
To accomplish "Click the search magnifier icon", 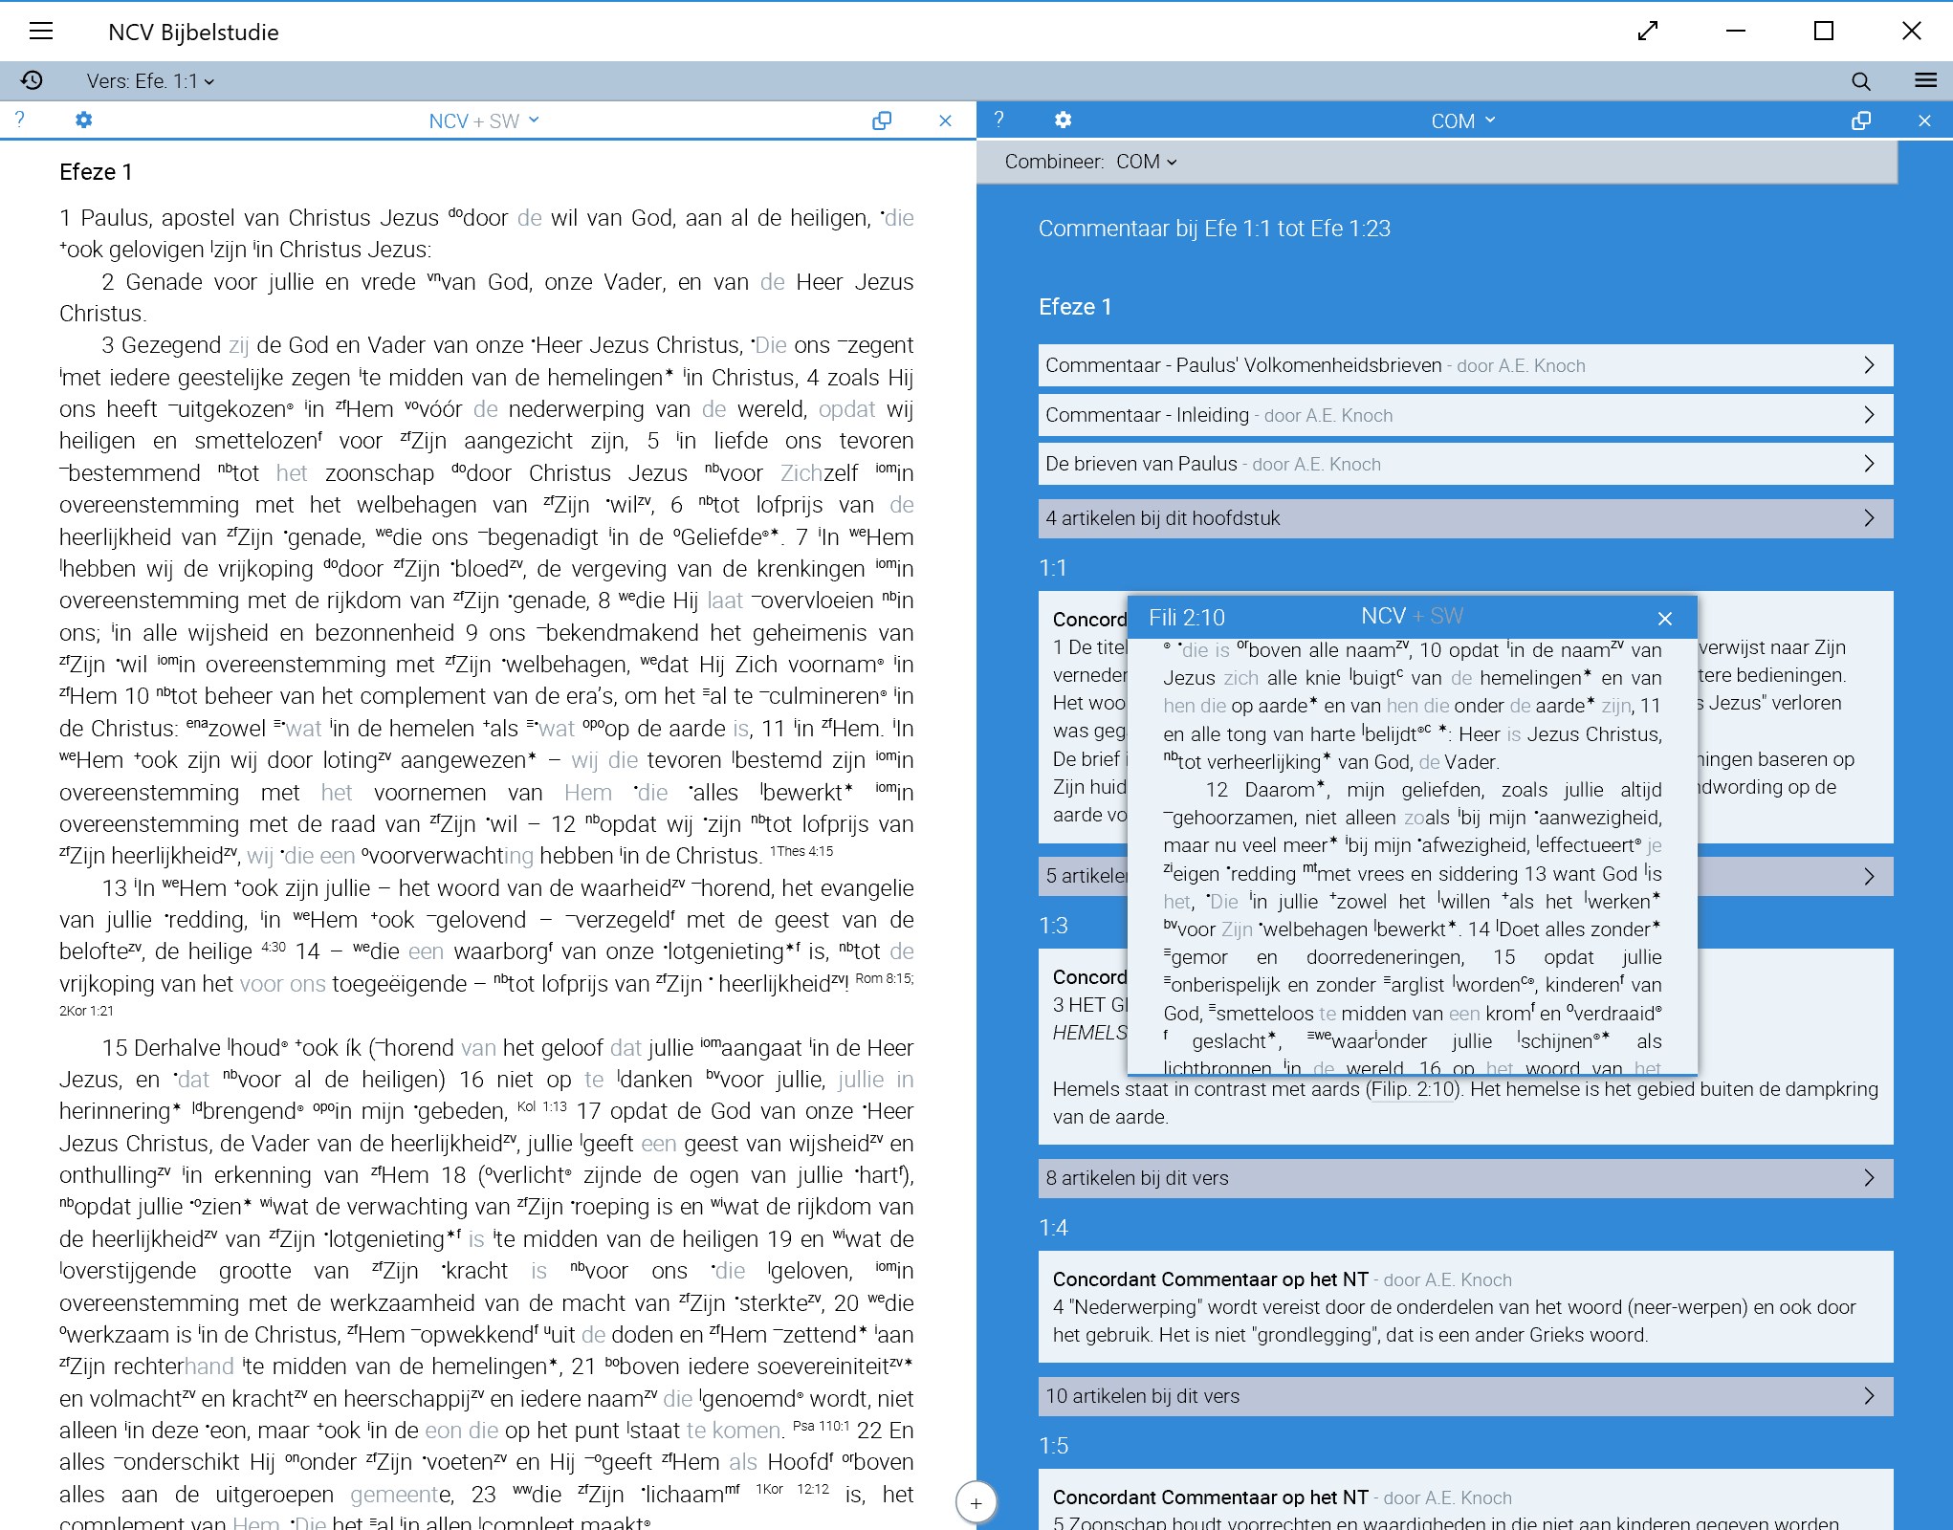I will click(1860, 81).
